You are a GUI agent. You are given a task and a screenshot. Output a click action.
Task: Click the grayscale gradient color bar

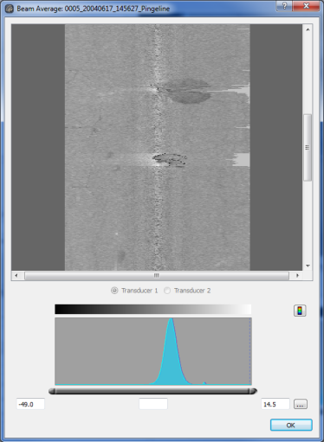point(153,309)
